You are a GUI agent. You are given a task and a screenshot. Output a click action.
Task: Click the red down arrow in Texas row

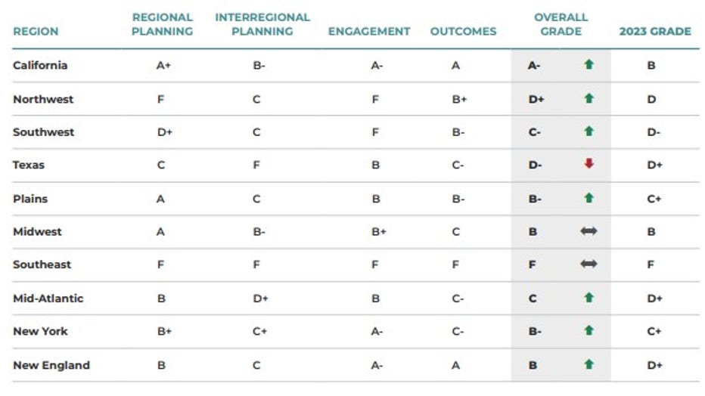tap(589, 165)
